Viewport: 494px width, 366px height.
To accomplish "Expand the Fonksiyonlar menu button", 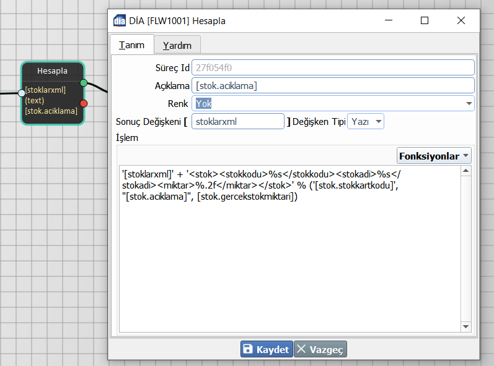I will pyautogui.click(x=434, y=156).
